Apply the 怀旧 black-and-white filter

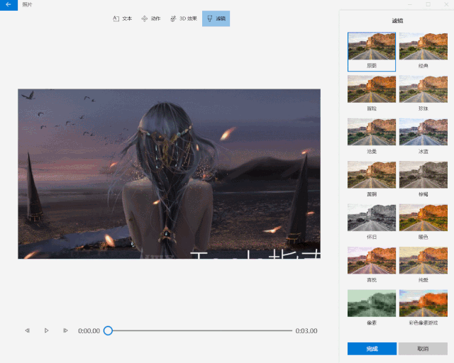pyautogui.click(x=372, y=222)
